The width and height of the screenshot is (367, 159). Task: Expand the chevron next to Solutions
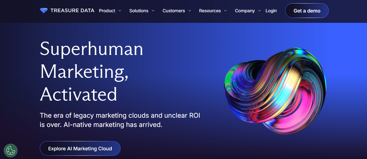pos(153,11)
